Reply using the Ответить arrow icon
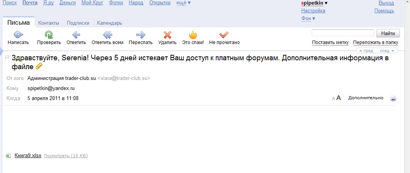Screen dimensions: 410x173 click(x=76, y=34)
